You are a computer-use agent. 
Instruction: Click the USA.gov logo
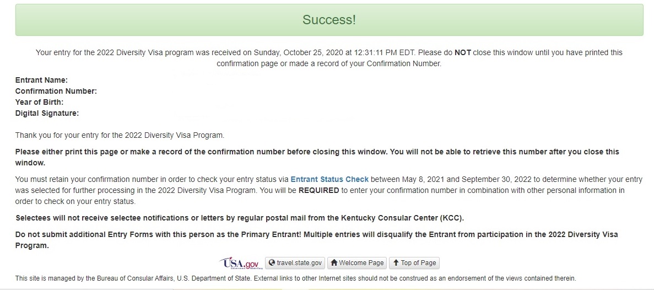pos(239,263)
